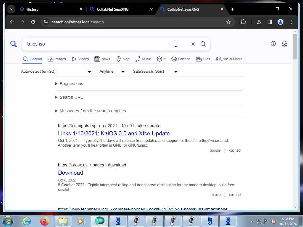Image resolution: width=303 pixels, height=227 pixels.
Task: Open the tab search dropdown arrow
Action: tap(11, 9)
